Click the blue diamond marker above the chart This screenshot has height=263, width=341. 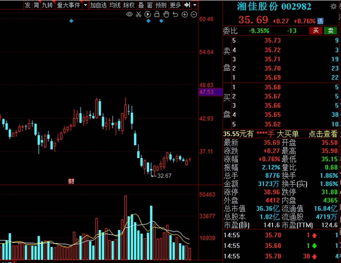click(x=71, y=21)
